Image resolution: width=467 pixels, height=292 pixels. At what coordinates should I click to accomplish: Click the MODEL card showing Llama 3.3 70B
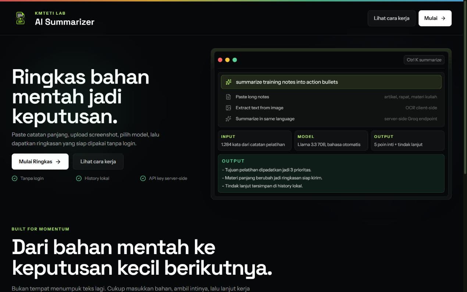[331, 140]
